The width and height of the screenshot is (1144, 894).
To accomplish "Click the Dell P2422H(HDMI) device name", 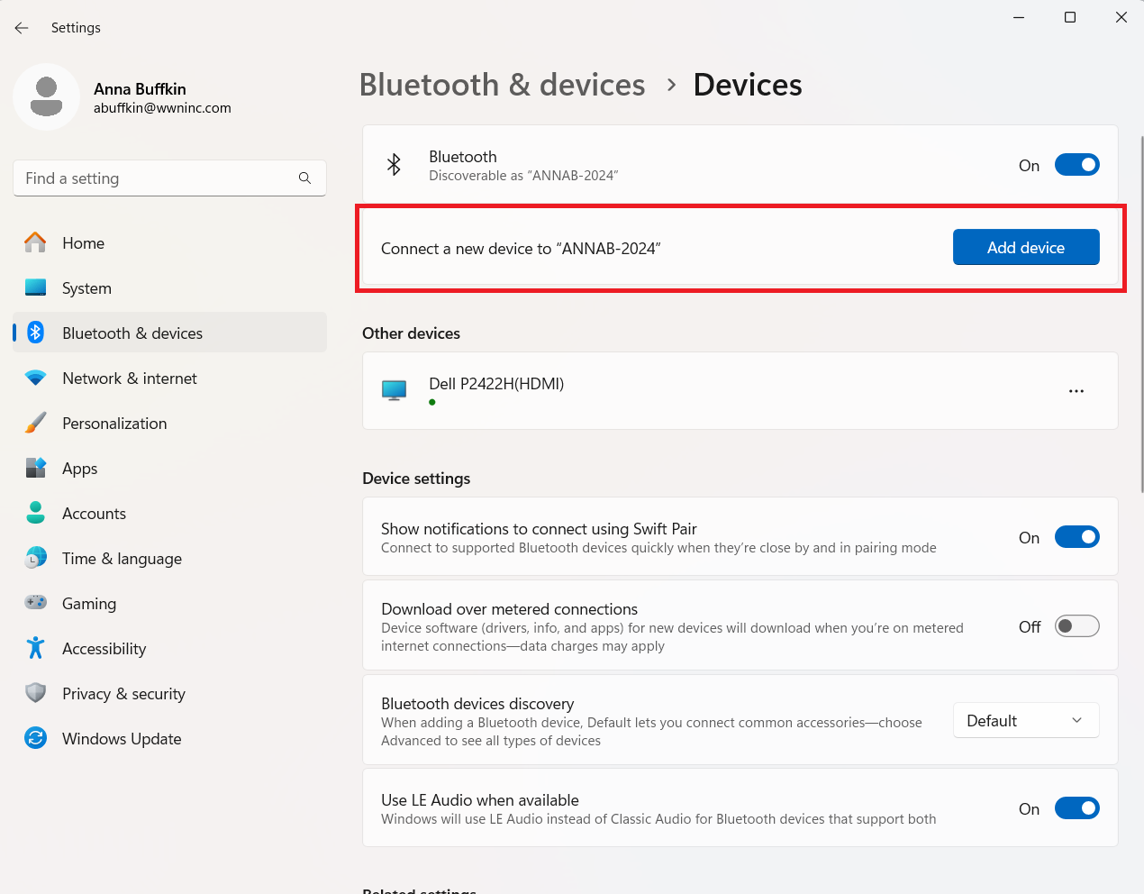I will pos(496,384).
